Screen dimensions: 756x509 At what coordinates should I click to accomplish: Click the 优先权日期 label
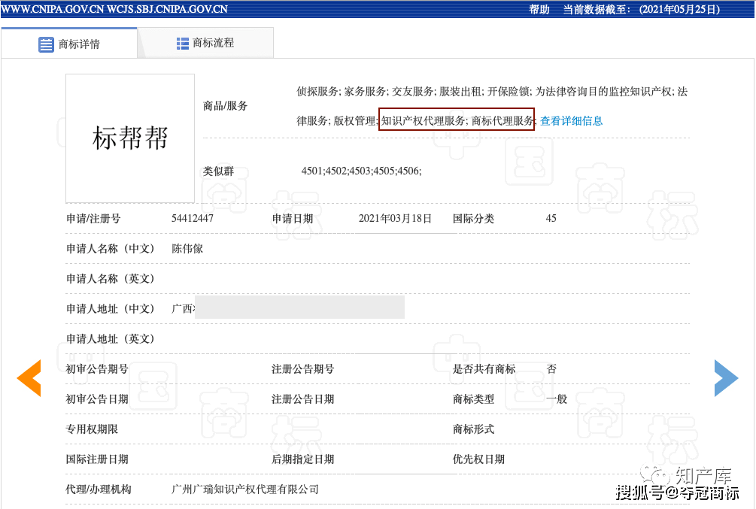pyautogui.click(x=478, y=459)
